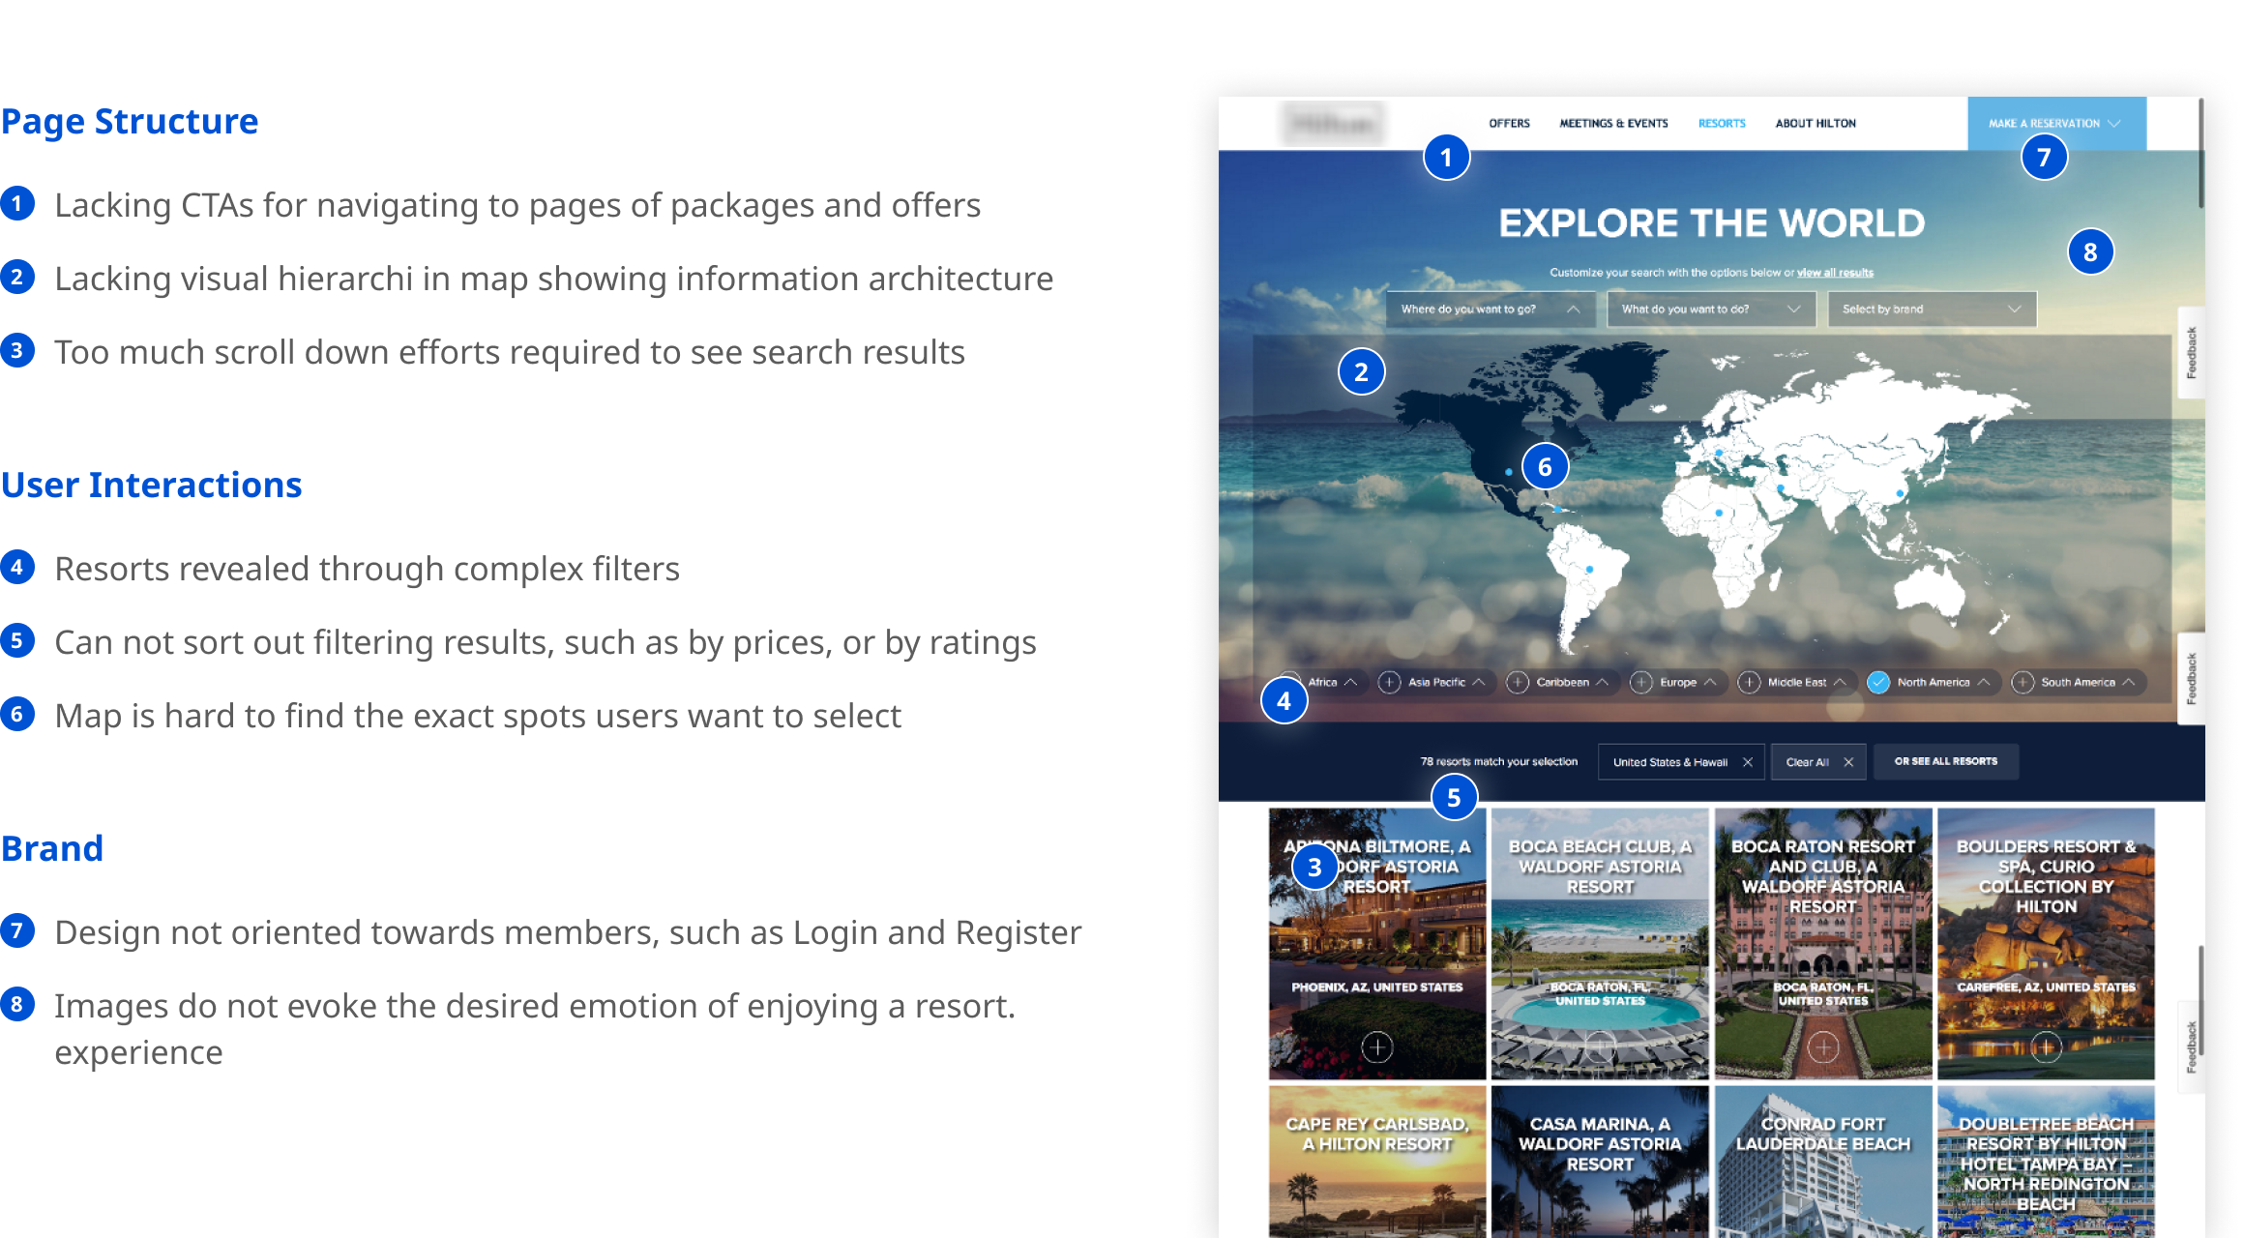Click 'Can not sort out filtering results' line
2244x1238 pixels.
tap(546, 642)
